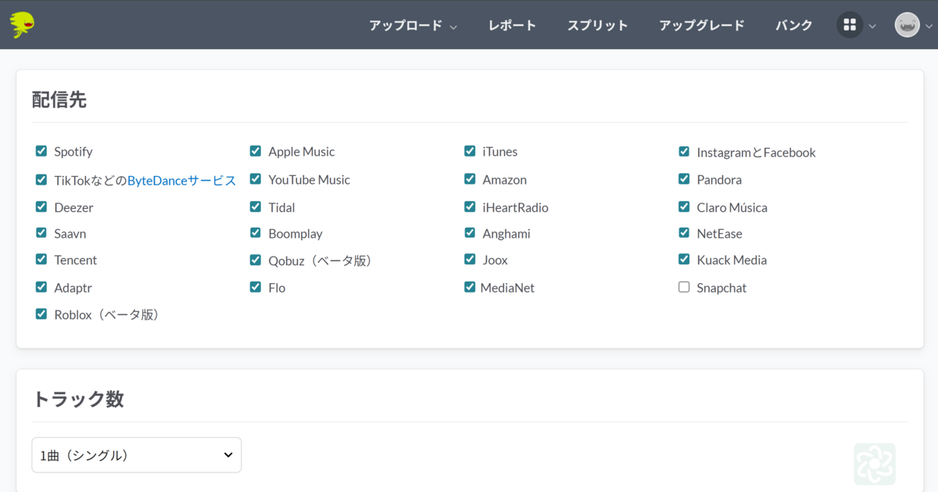Uncheck the Boomplay checkbox
Viewport: 938px width, 492px height.
coord(256,232)
